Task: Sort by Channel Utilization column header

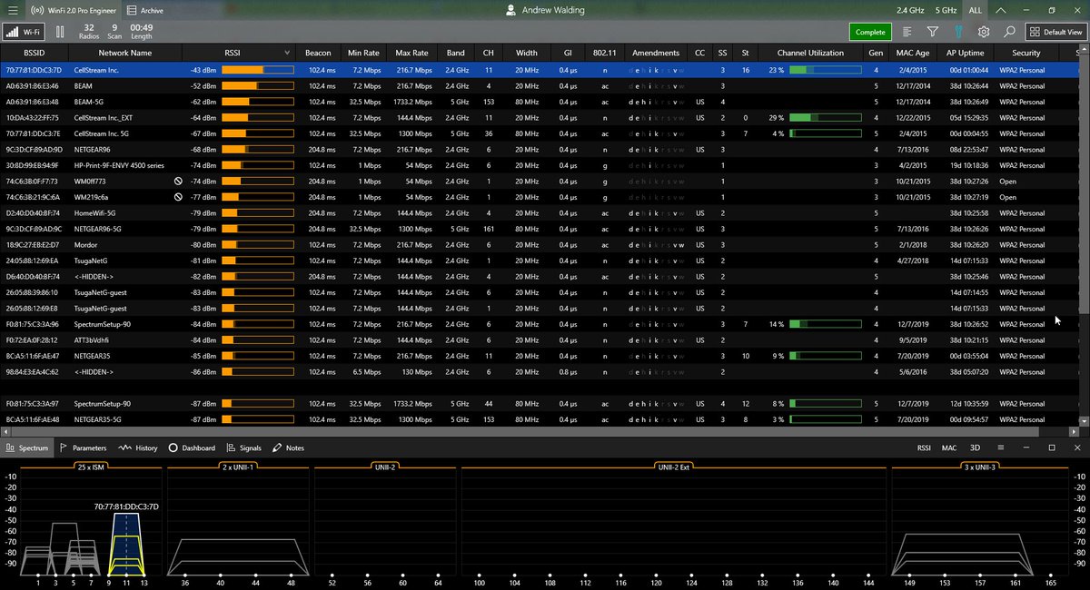Action: (810, 53)
